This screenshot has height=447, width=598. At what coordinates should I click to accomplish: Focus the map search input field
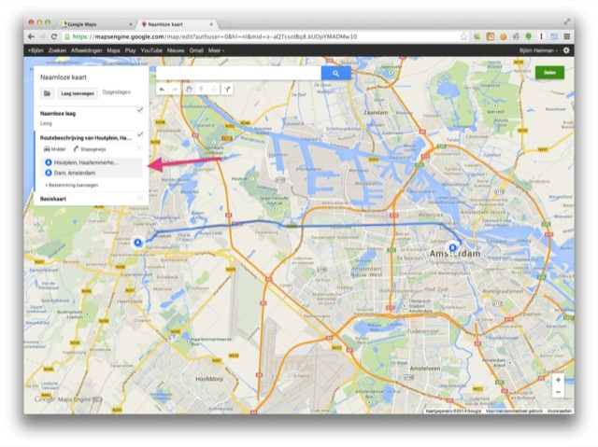[238, 73]
